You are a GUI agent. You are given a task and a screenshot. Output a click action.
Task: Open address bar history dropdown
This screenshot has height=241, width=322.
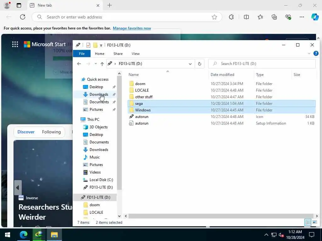[190, 64]
